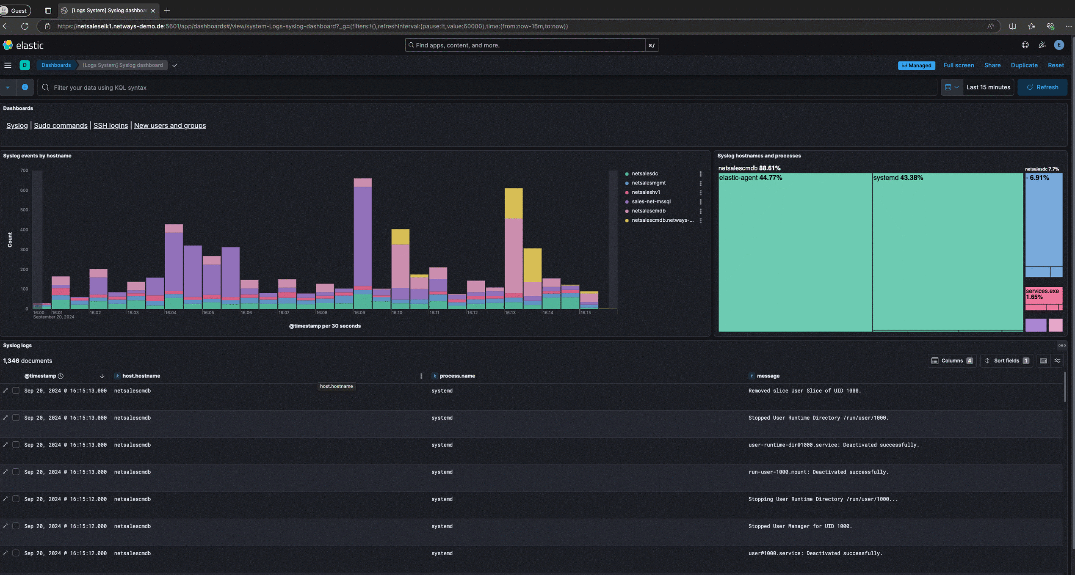Toggle netsalesdc in the chart legend
Screen dimensions: 1075x575
point(644,173)
